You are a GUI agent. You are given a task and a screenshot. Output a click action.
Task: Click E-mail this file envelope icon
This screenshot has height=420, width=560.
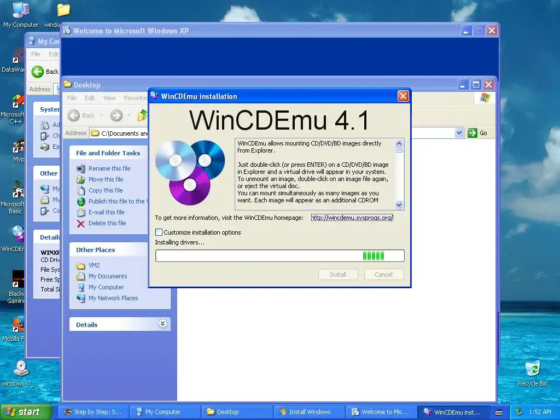(81, 213)
